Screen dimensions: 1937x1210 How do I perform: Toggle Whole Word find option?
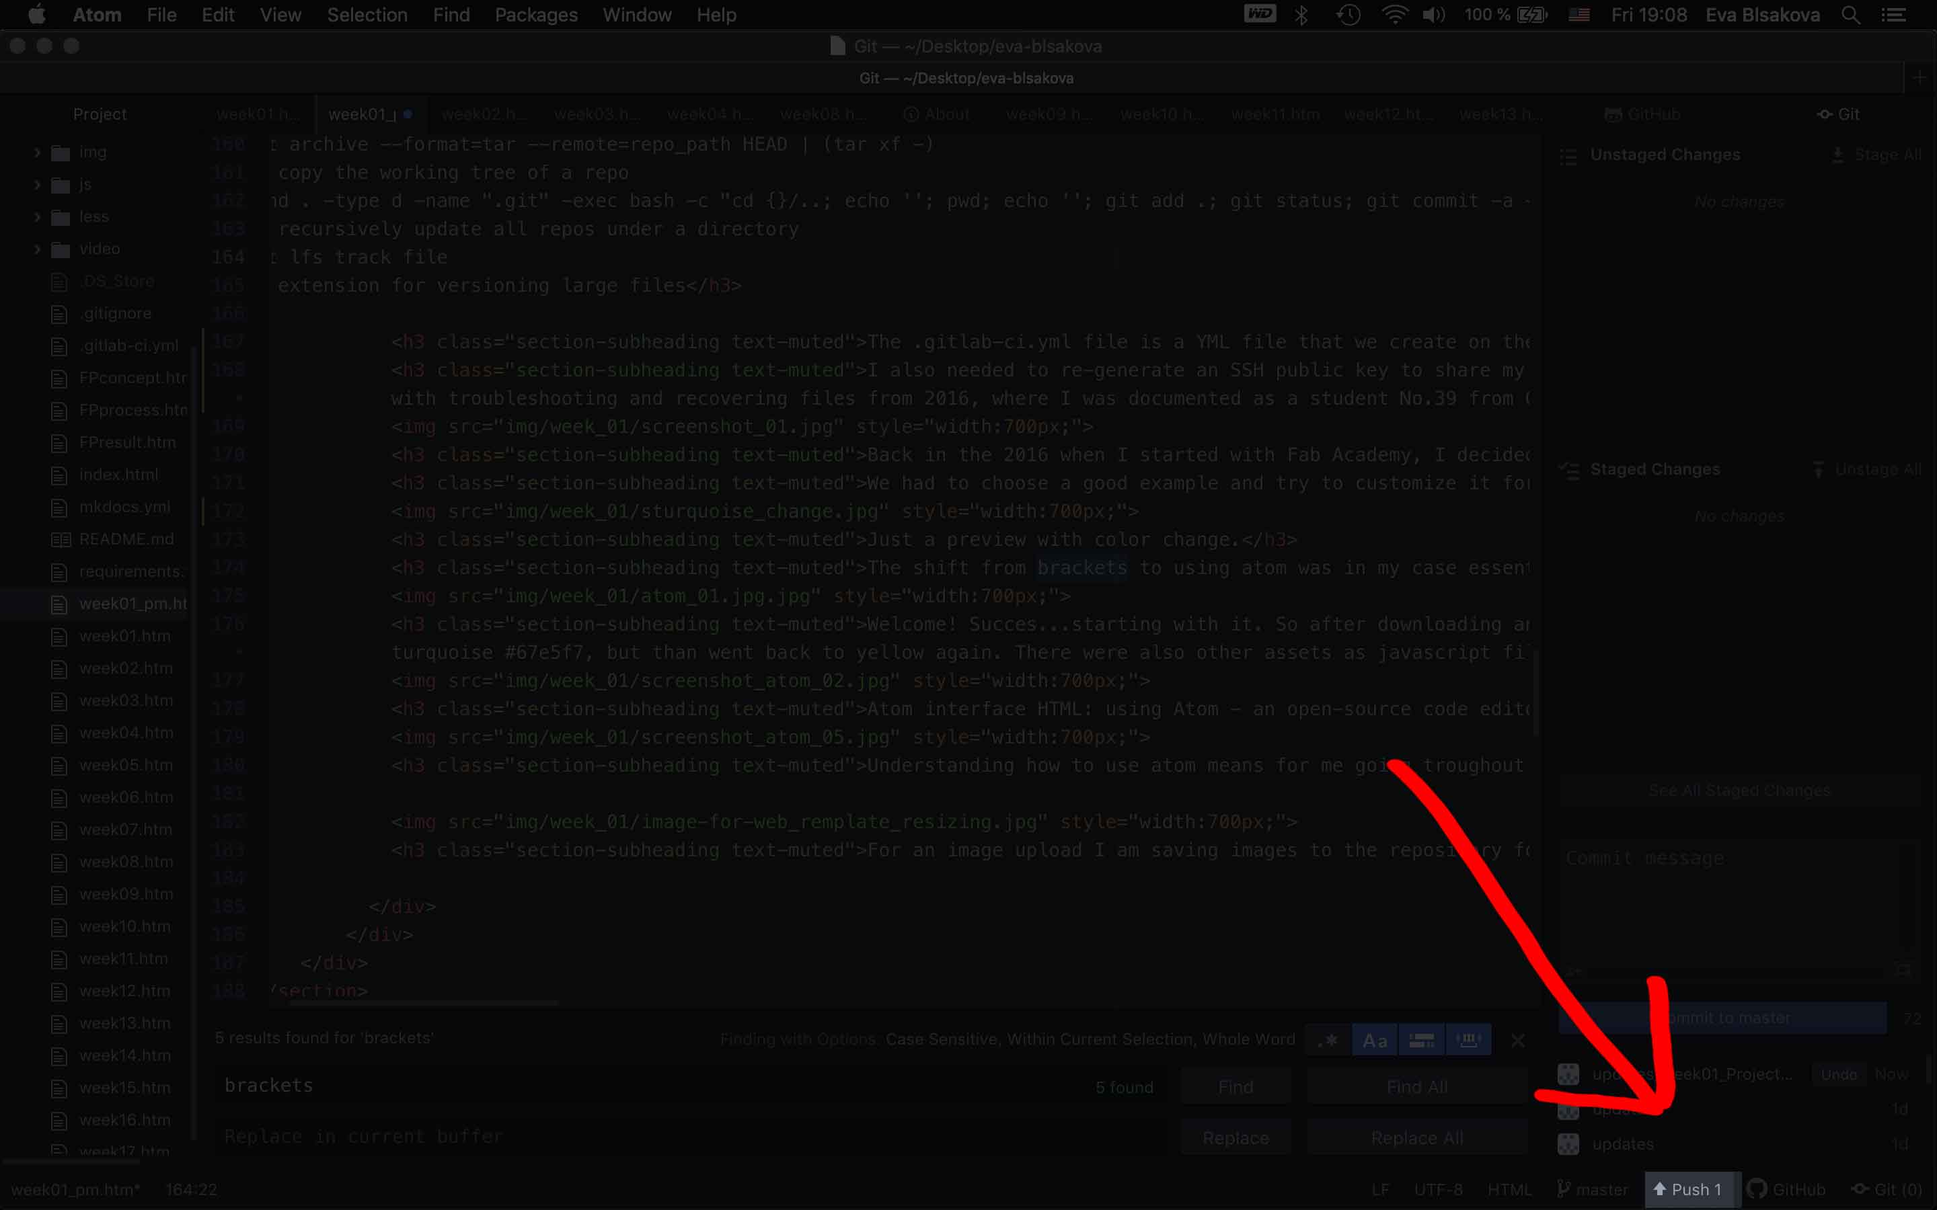(x=1469, y=1041)
